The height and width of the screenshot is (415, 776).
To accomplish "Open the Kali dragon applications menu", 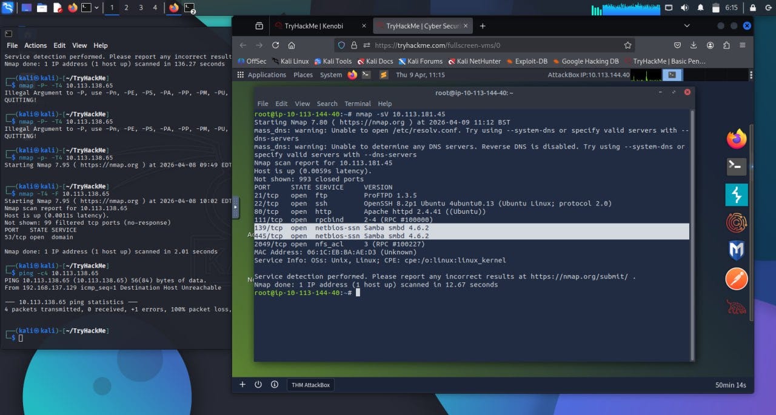I will click(8, 8).
